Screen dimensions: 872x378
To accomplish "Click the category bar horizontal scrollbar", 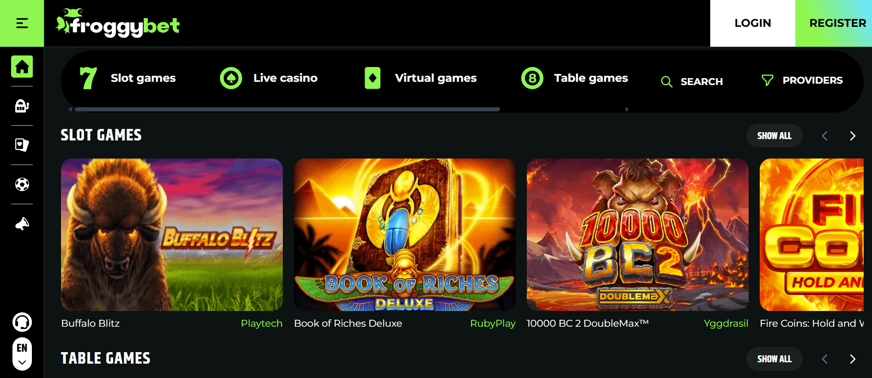I will click(x=287, y=110).
